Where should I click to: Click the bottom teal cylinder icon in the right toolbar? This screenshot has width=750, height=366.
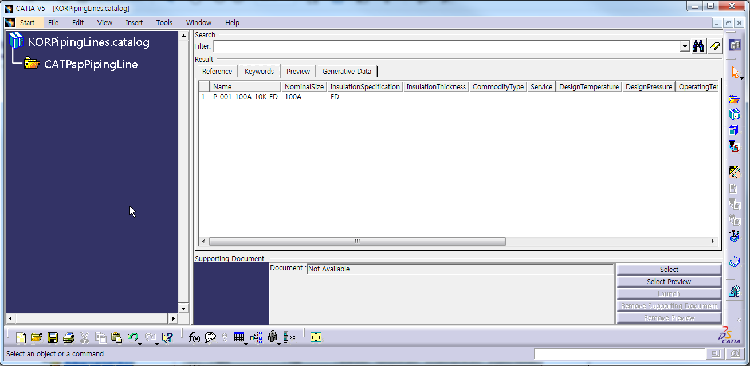pyautogui.click(x=734, y=292)
